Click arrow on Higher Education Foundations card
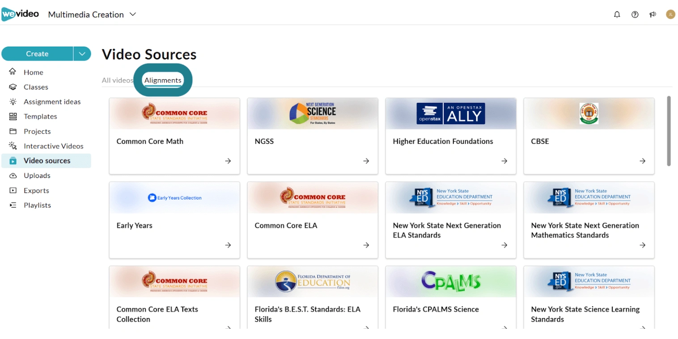 click(x=504, y=161)
